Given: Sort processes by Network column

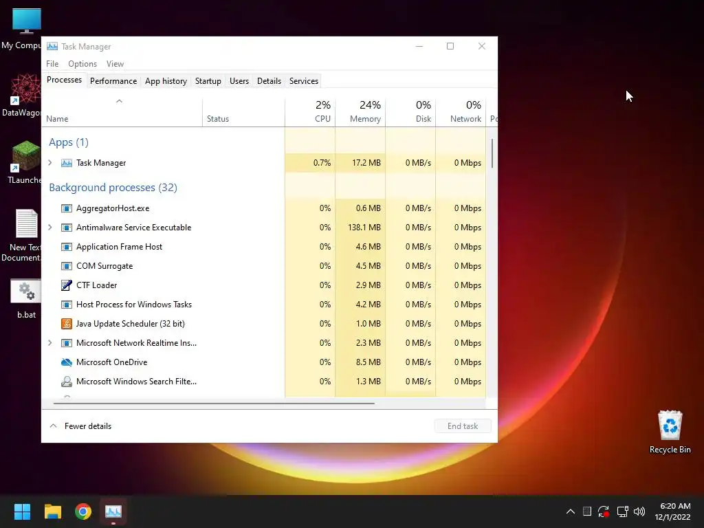Looking at the screenshot, I should 461,112.
